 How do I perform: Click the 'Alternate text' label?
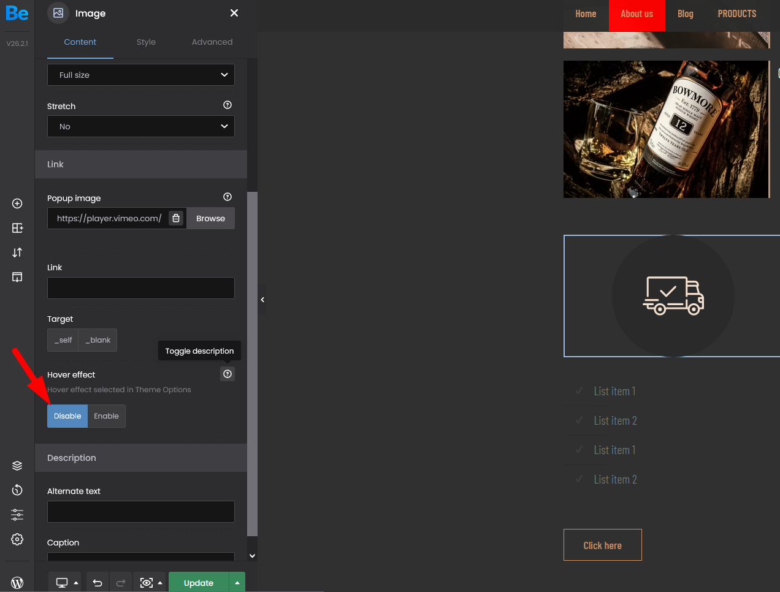click(74, 491)
